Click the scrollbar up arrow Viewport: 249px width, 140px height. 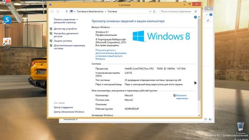click(199, 17)
